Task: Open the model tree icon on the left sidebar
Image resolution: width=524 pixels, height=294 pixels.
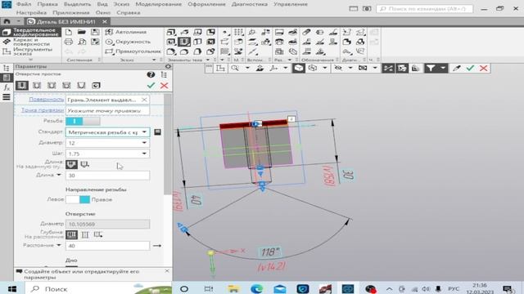Action: pos(7,68)
